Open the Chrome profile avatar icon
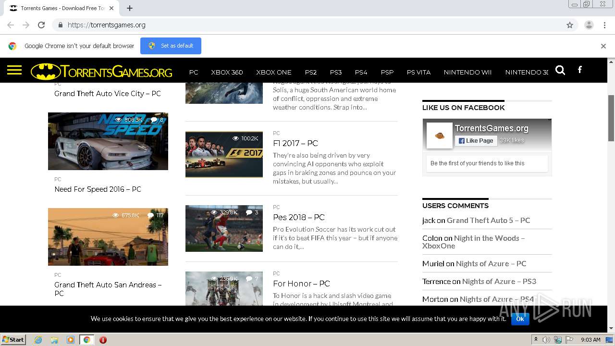This screenshot has width=615, height=346. coord(589,25)
